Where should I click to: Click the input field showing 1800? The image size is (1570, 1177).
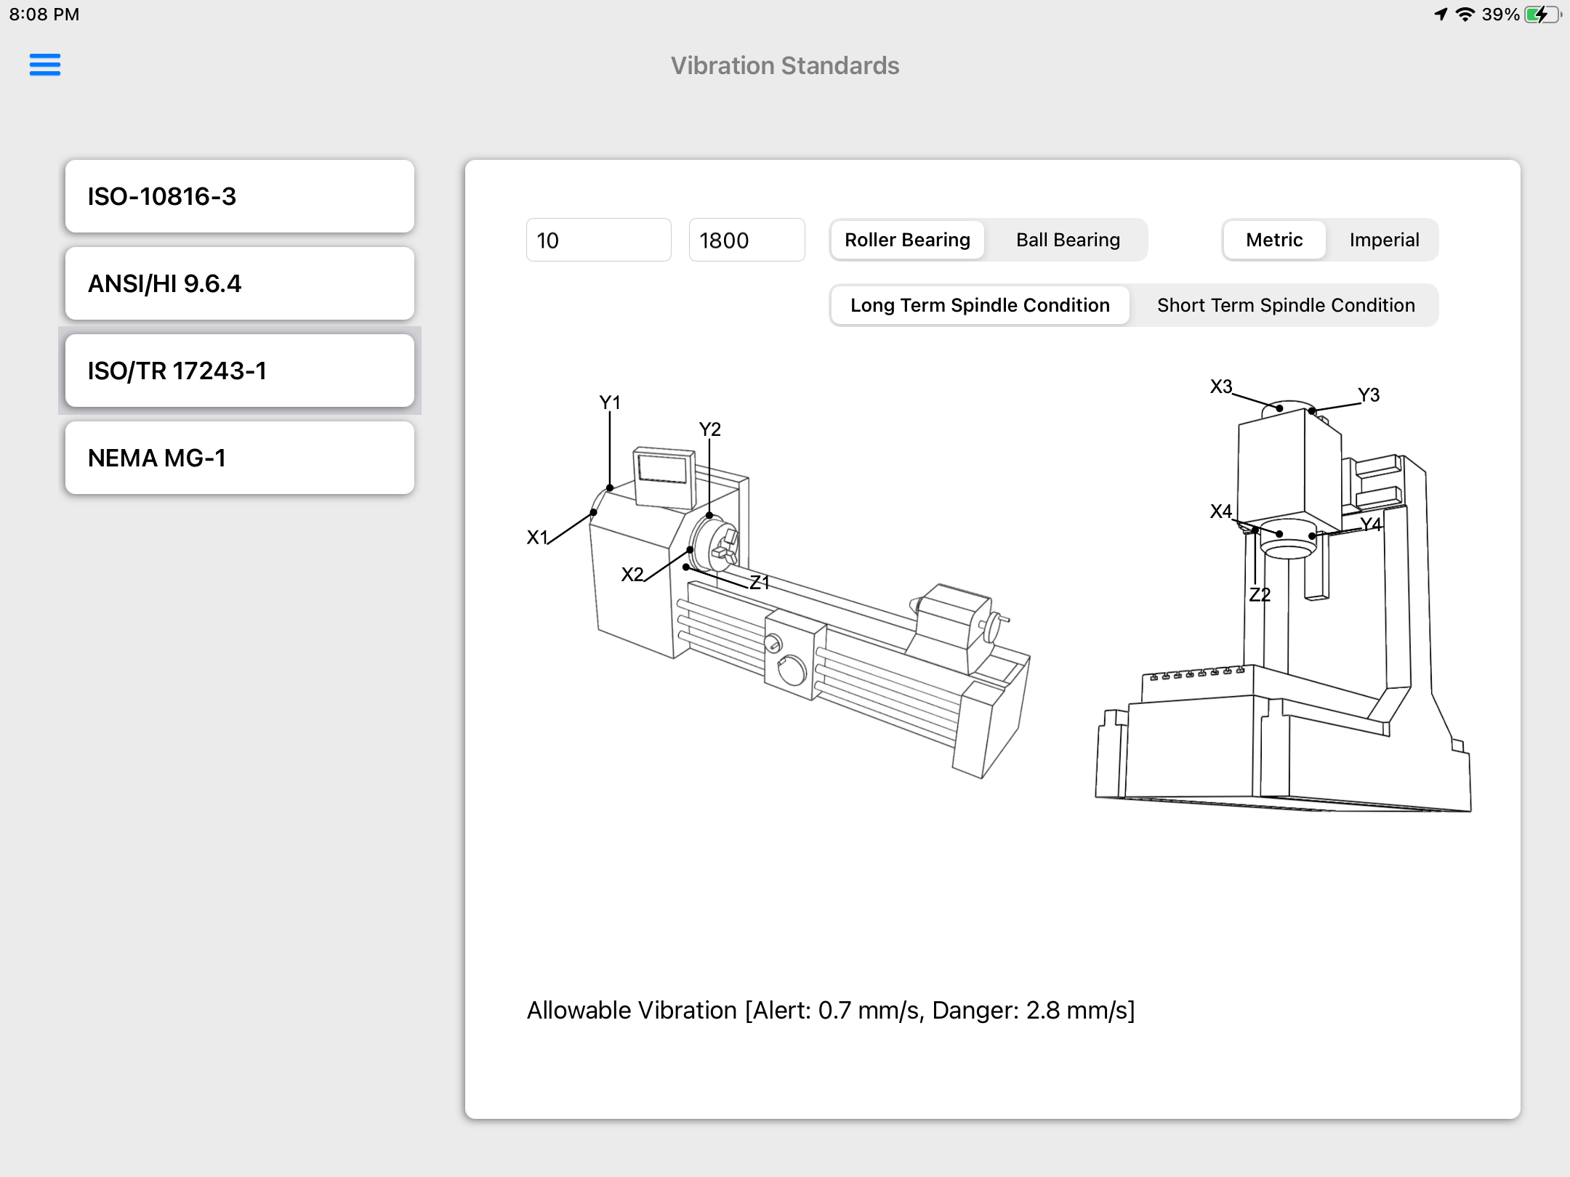(x=746, y=240)
